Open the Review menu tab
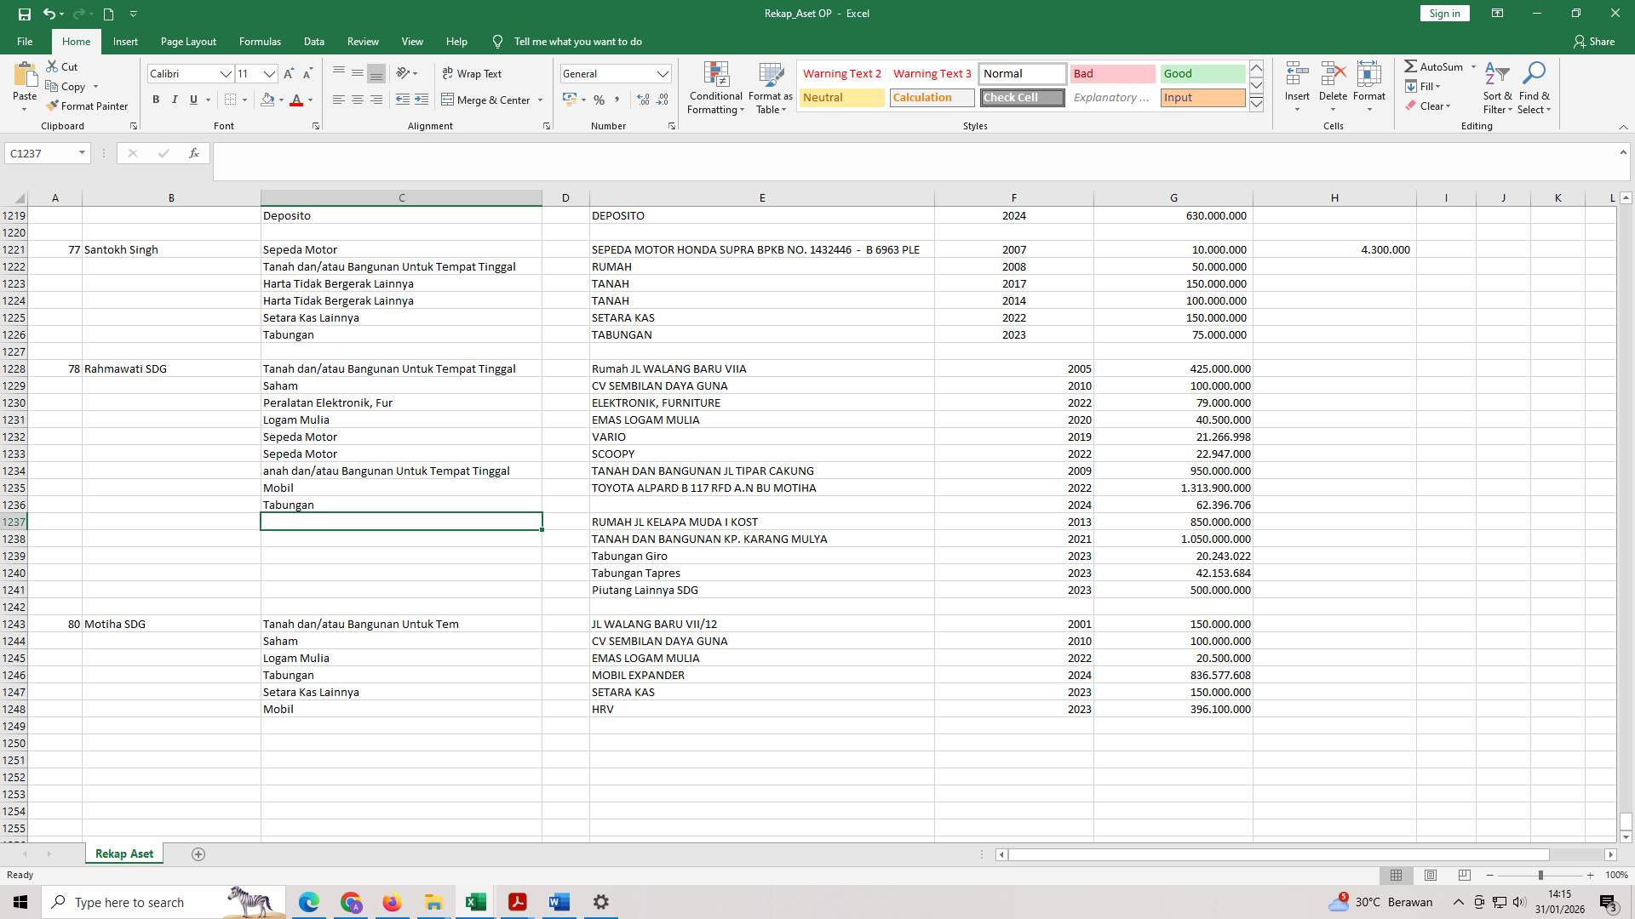The height and width of the screenshot is (919, 1635). [363, 41]
